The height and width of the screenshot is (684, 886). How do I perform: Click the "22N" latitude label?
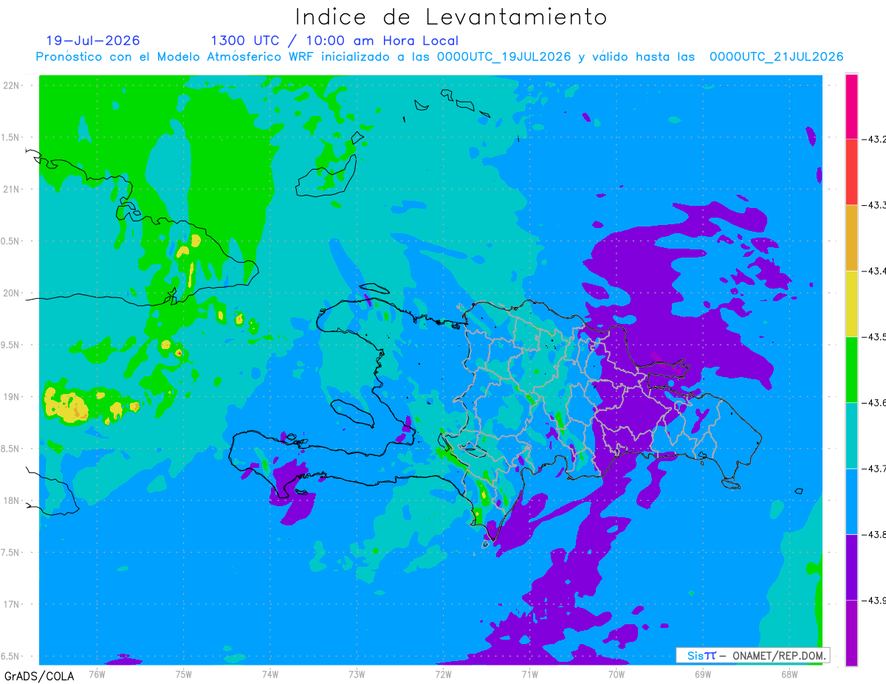pos(11,86)
